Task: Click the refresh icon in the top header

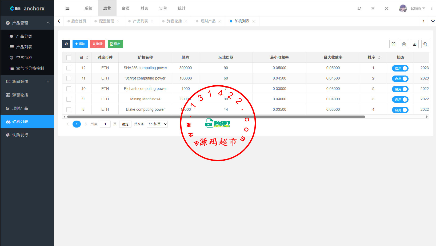Action: pos(359,8)
